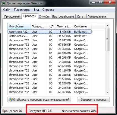This screenshot has width=117, height=115.
Task: Open the Справка menu
Action: [x=48, y=10]
